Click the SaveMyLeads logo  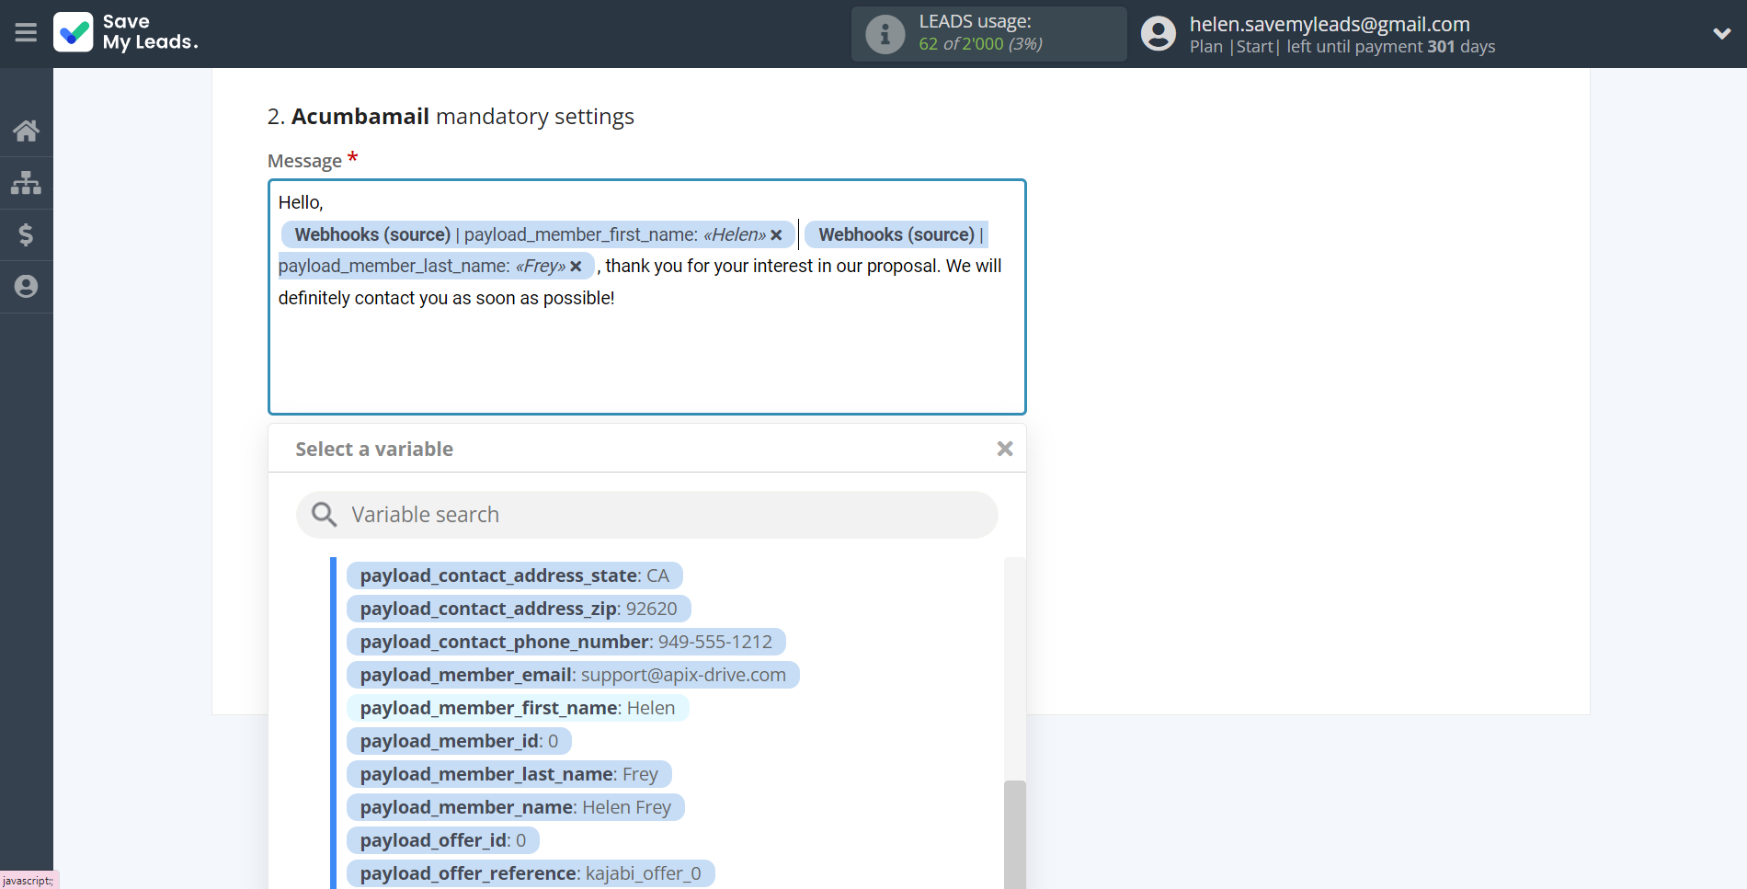[126, 32]
